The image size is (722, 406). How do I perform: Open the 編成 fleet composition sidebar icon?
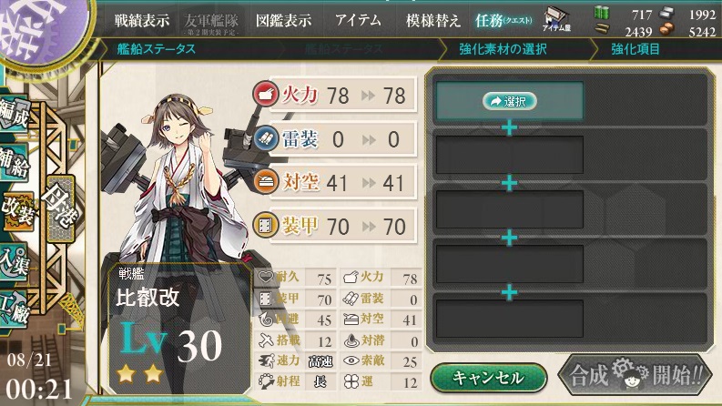click(15, 115)
